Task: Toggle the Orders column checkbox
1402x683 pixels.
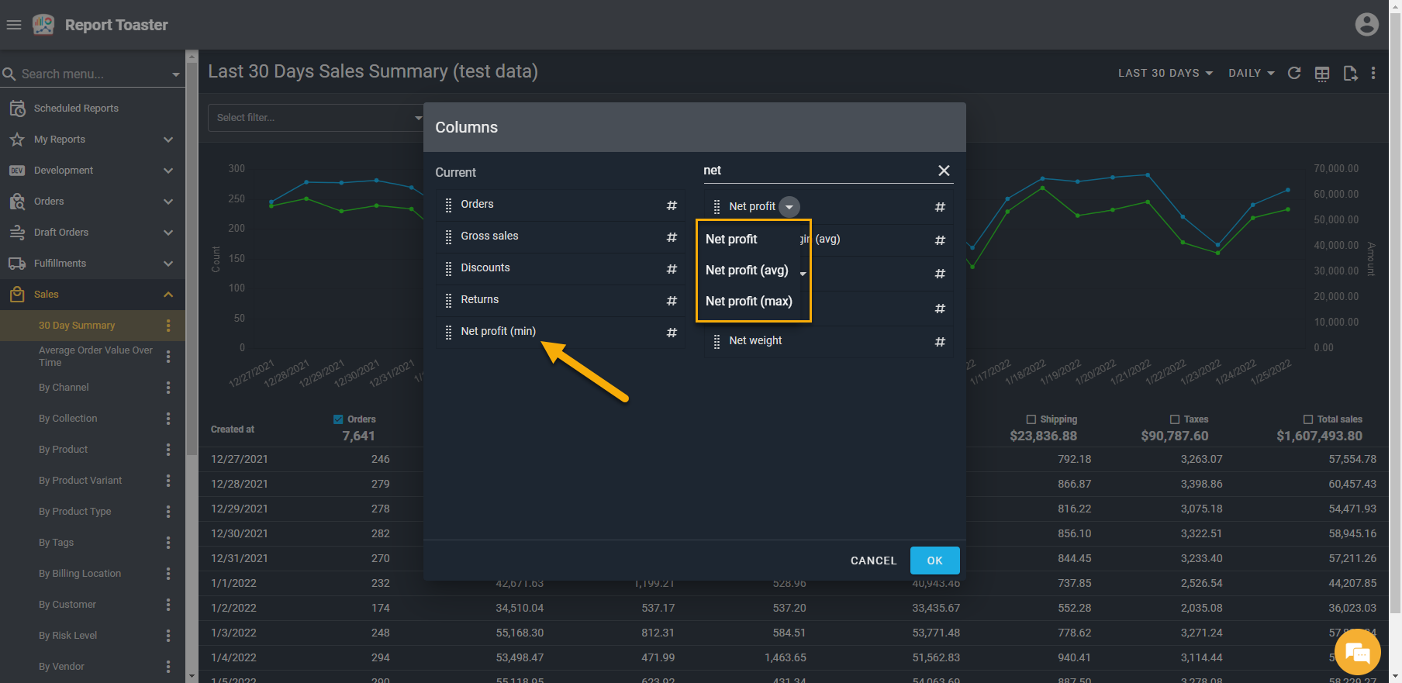Action: pyautogui.click(x=338, y=419)
